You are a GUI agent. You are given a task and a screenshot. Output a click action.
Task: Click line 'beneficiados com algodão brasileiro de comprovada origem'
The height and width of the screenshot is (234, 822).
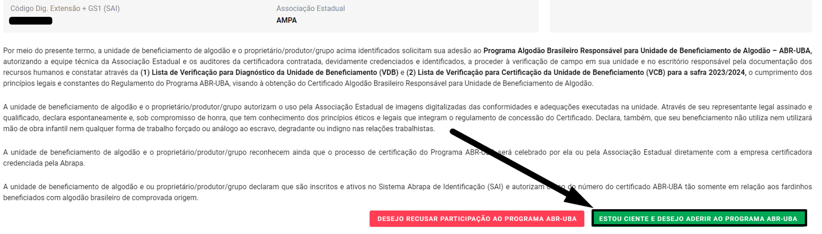point(101,198)
